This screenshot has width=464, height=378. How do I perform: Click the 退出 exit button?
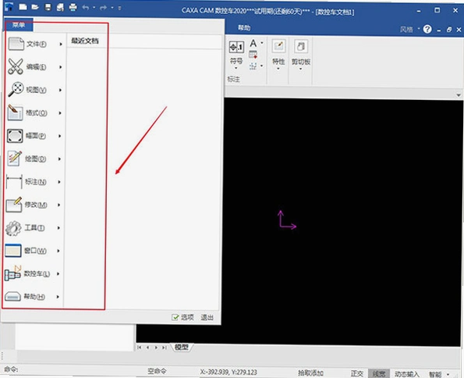point(207,318)
